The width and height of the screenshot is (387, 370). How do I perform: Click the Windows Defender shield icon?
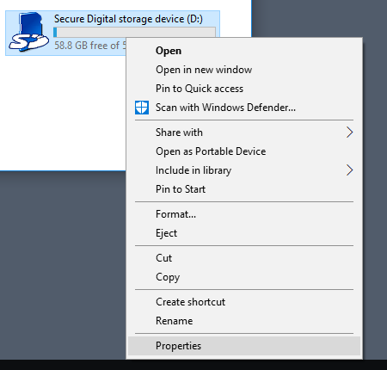[x=142, y=108]
